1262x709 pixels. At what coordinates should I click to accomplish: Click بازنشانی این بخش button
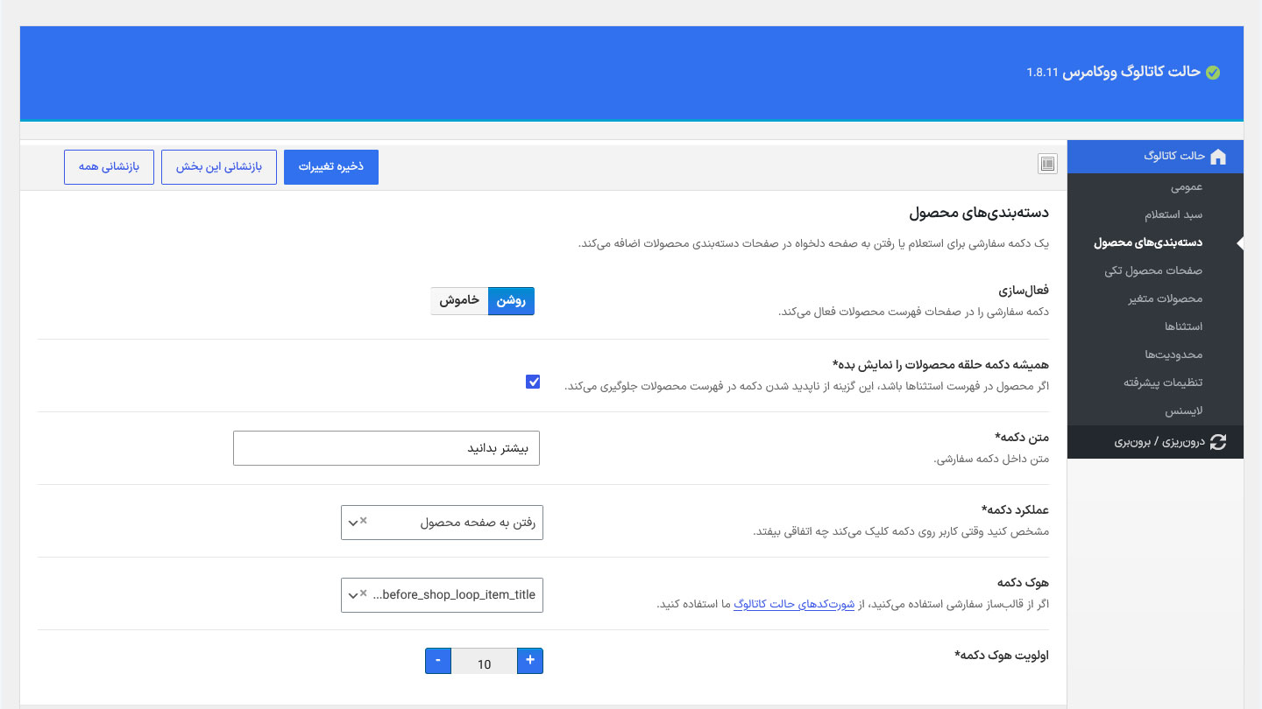pyautogui.click(x=219, y=166)
